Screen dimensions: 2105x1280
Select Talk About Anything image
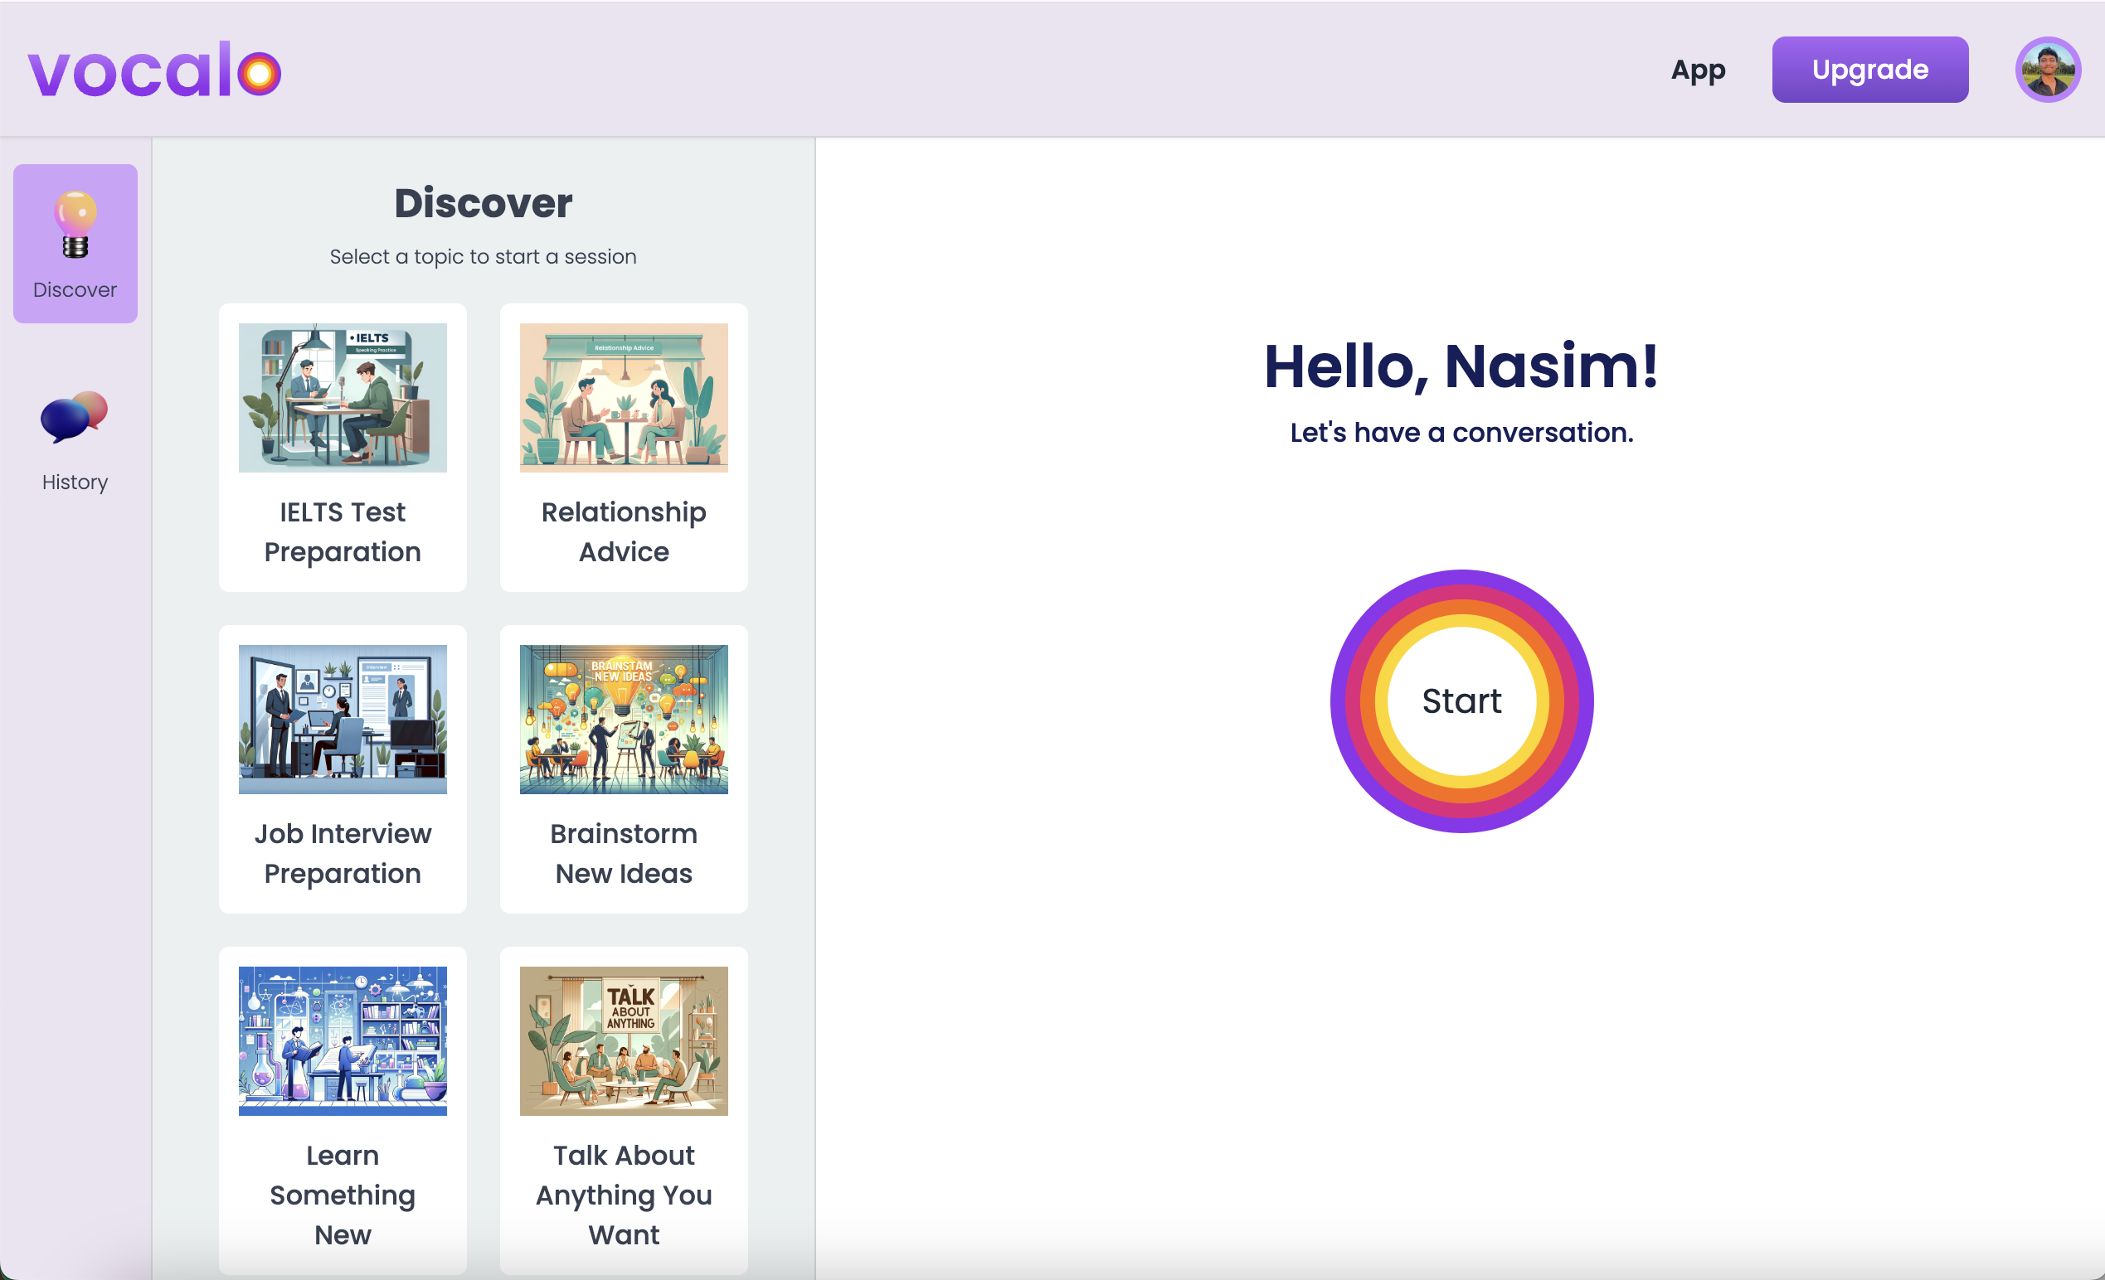(x=624, y=1041)
